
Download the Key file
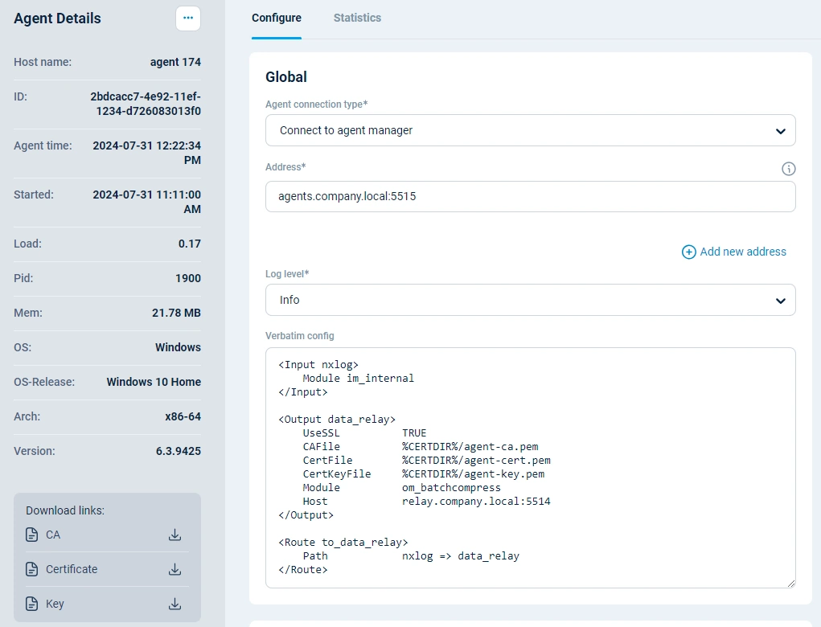174,604
